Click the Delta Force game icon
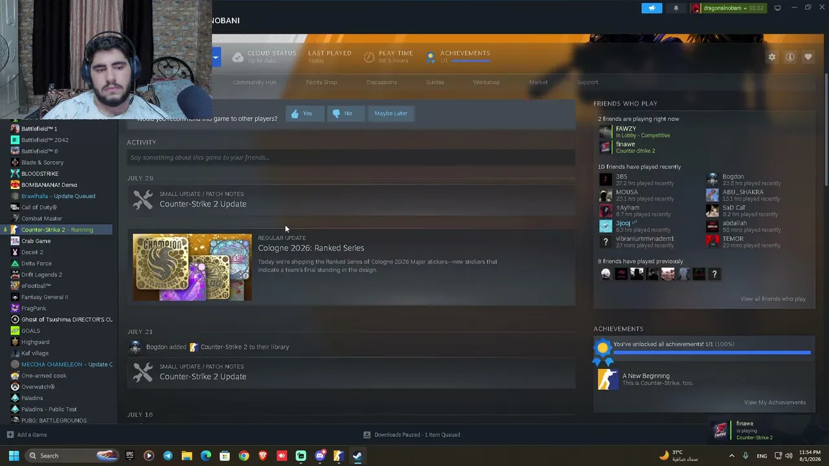 click(x=15, y=263)
